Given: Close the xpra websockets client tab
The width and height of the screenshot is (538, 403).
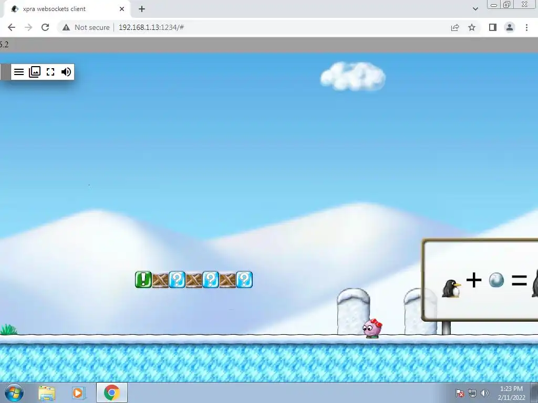Looking at the screenshot, I should tap(122, 9).
